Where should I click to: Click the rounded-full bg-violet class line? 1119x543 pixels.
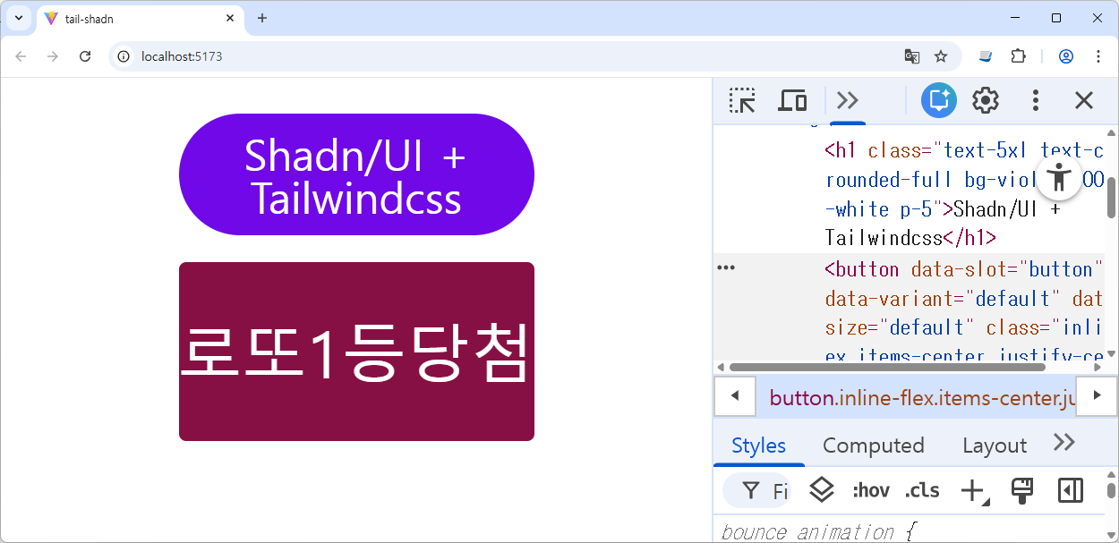[964, 180]
